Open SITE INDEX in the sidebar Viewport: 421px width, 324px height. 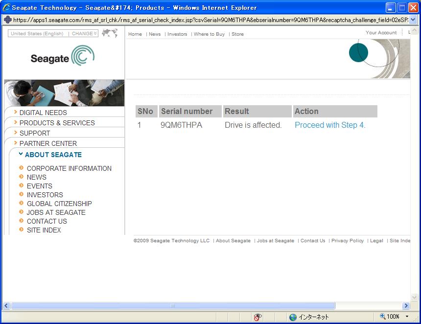point(44,231)
